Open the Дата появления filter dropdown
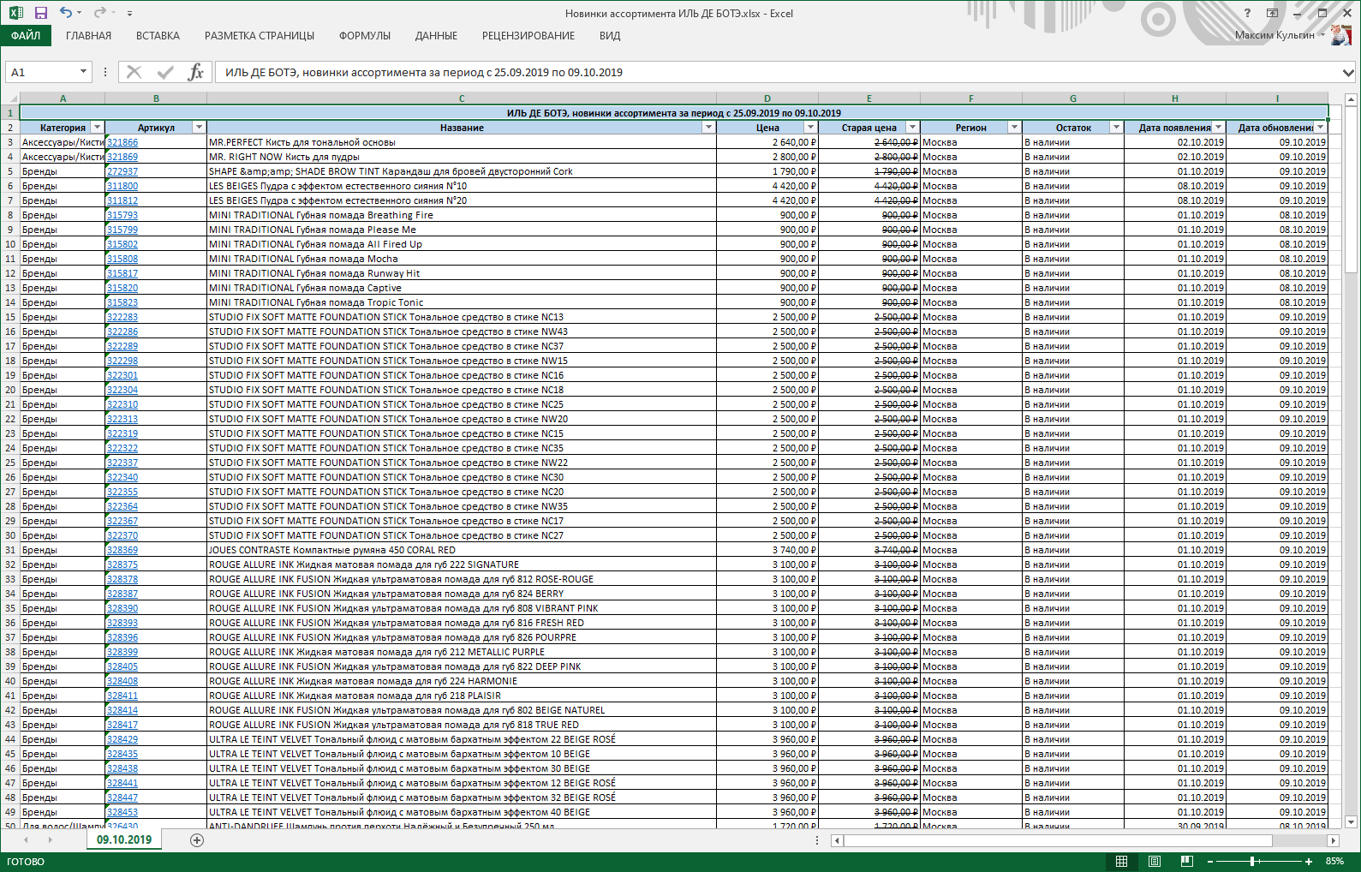 click(1218, 128)
